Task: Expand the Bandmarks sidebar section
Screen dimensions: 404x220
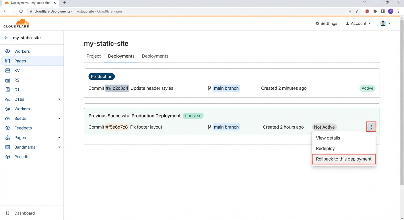Action: click(59, 147)
